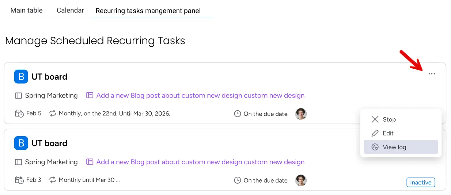451x195 pixels.
Task: Click the calendar-clock icon beside Feb 5
Action: 19,114
